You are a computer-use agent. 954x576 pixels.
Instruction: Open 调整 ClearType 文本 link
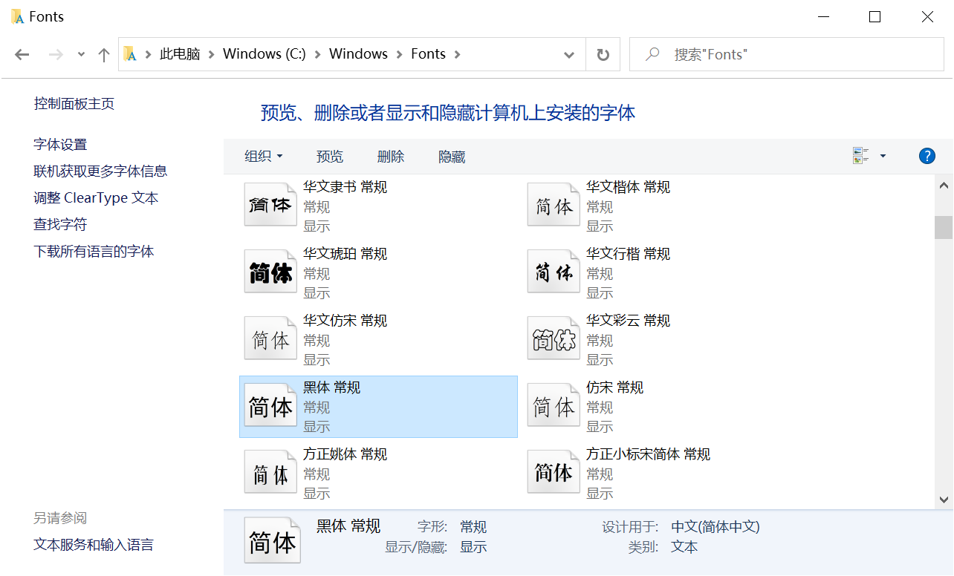pos(96,198)
